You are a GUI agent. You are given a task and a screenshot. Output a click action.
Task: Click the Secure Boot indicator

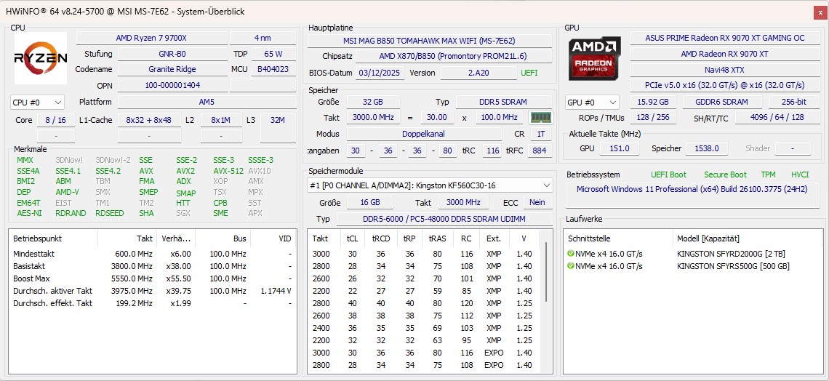725,175
